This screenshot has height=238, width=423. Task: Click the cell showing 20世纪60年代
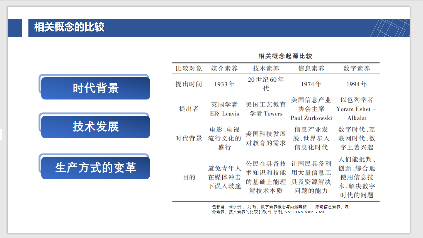tap(266, 83)
